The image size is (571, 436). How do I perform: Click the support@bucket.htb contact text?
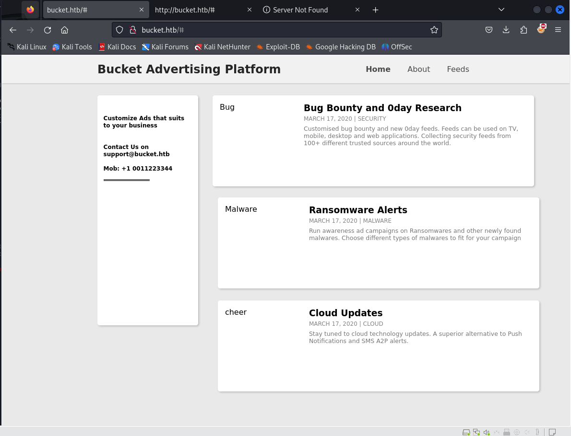[x=137, y=154]
